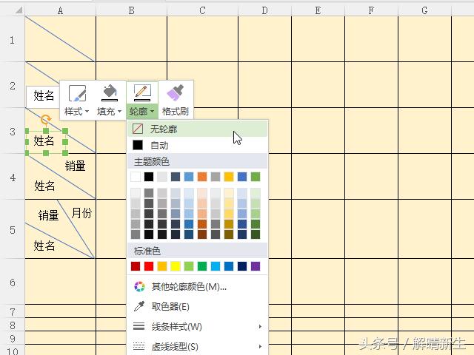Viewport: 474px width, 355px height.
Task: Choose 无轮廓 from the outline menu
Action: point(198,129)
